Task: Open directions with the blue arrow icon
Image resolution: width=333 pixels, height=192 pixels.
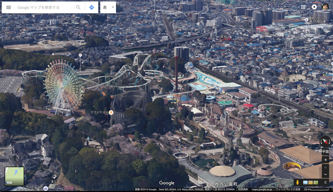Action: [x=92, y=7]
